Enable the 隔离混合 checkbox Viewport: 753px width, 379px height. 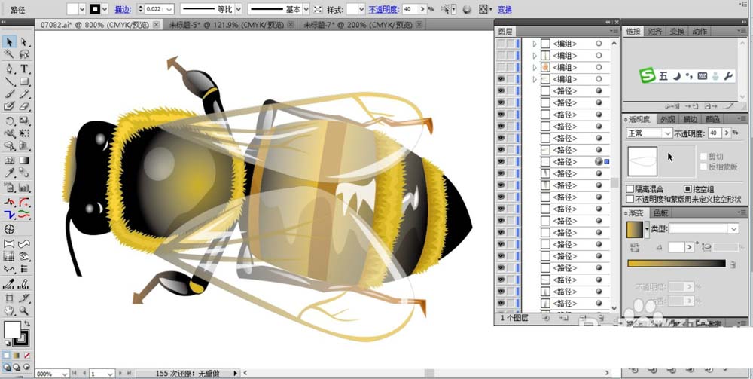pos(630,189)
